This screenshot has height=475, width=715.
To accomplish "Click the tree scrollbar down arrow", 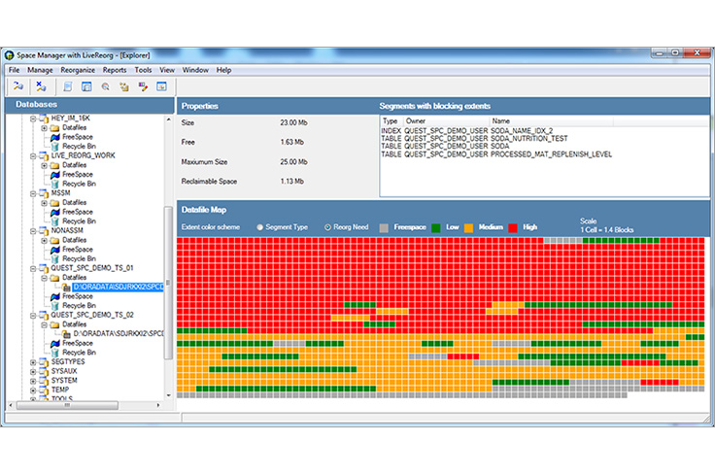I will [168, 395].
